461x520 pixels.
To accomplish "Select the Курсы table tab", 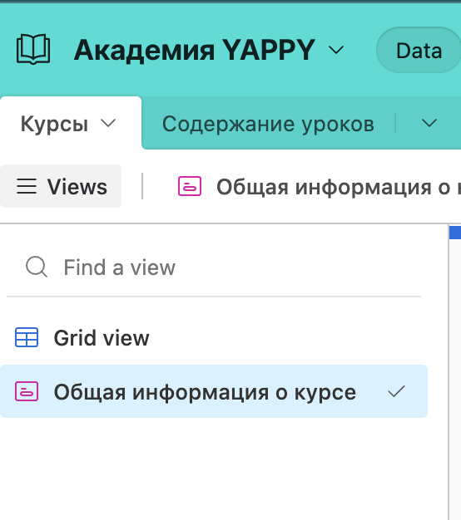I will point(71,124).
